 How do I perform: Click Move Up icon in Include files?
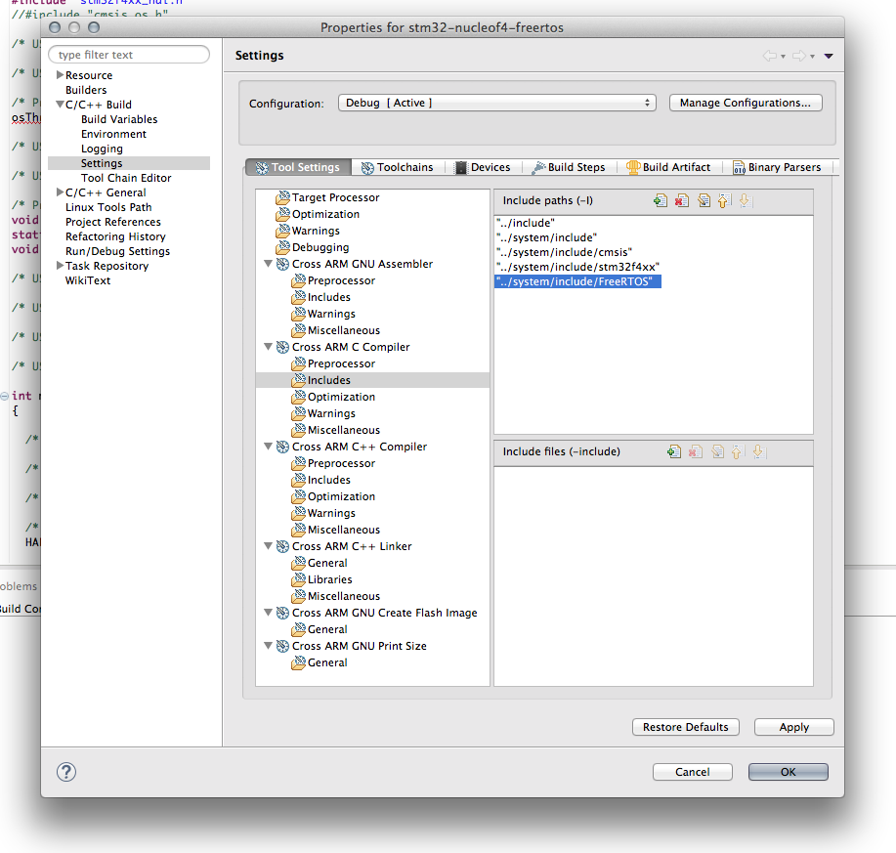[x=738, y=452]
